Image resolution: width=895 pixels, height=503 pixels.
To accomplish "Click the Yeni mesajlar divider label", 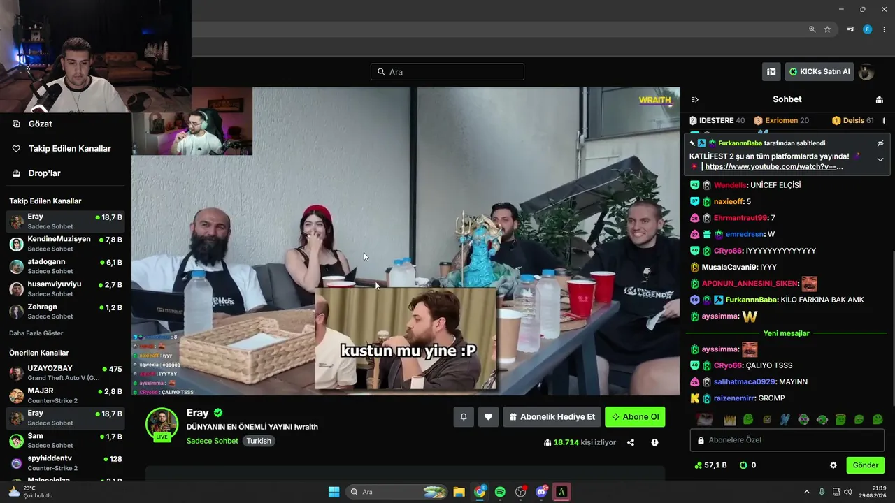I will pyautogui.click(x=787, y=333).
